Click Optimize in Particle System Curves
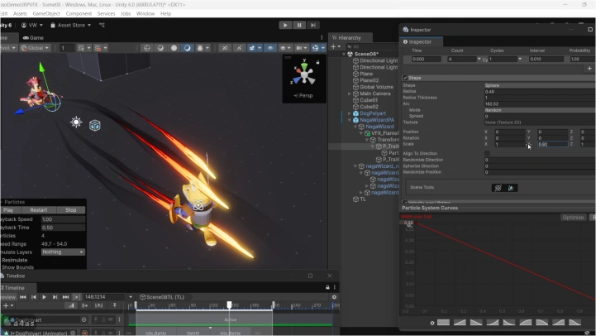Viewport: 596px width, 336px height. 573,218
